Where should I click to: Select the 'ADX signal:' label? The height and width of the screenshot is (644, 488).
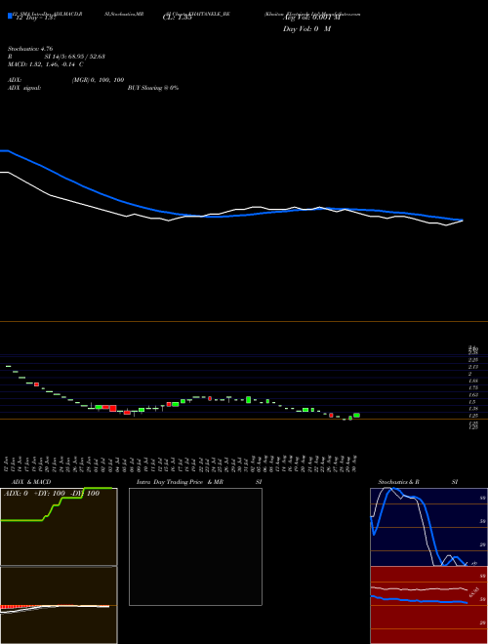[24, 88]
